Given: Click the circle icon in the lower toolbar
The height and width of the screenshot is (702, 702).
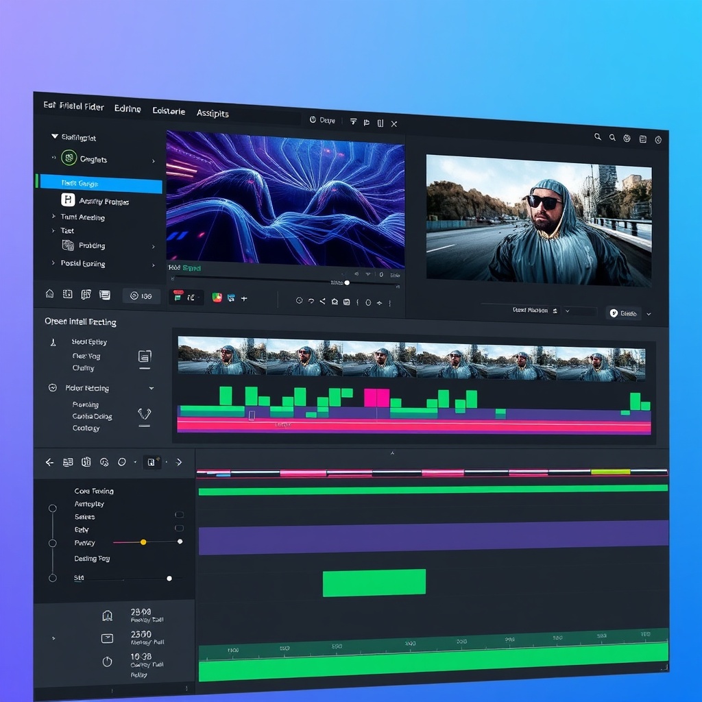Looking at the screenshot, I should [x=122, y=462].
